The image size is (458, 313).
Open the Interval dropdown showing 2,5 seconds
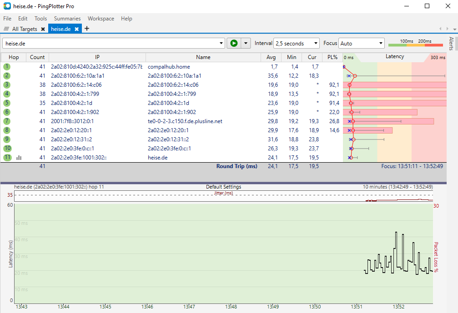coord(296,43)
